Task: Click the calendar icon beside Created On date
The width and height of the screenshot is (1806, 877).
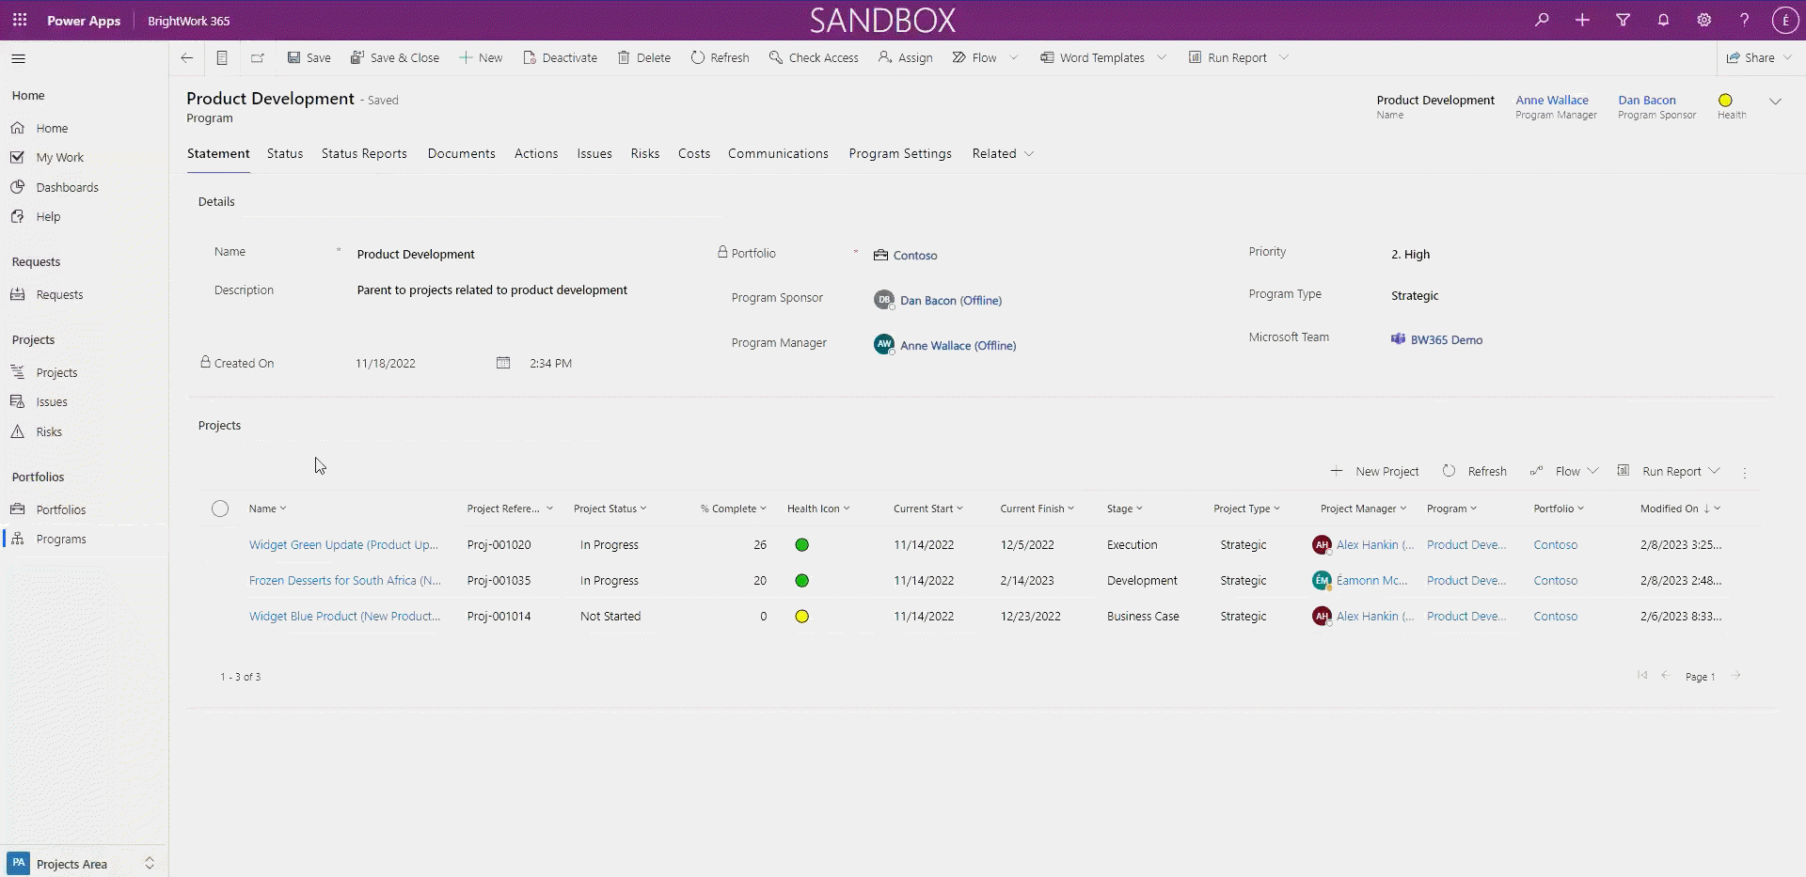Action: coord(503,363)
